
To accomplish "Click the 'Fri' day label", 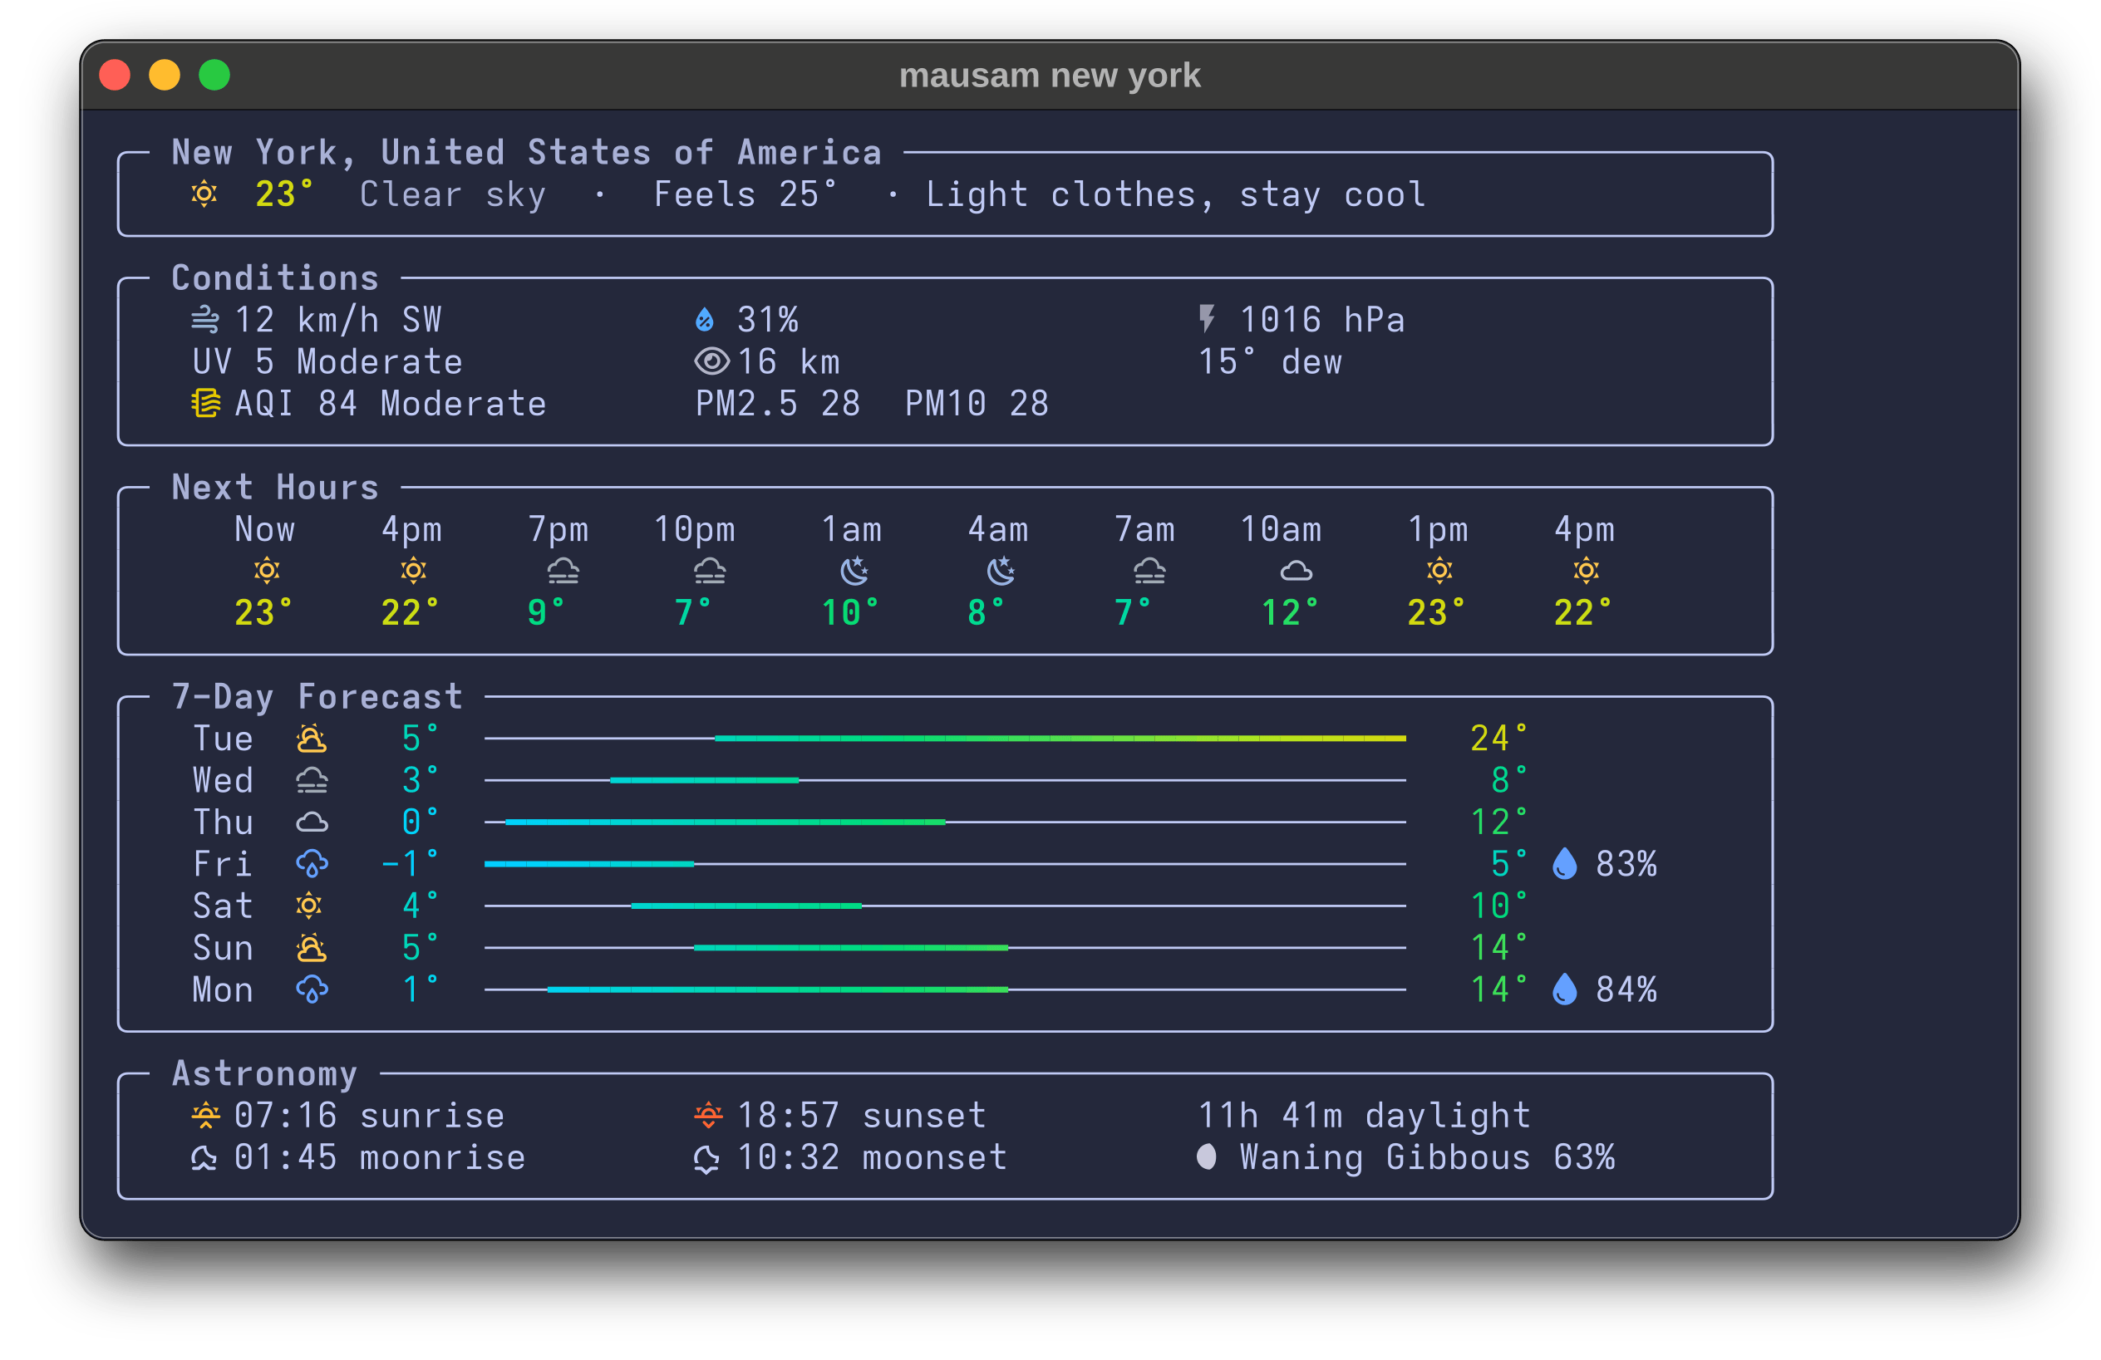I will point(223,864).
